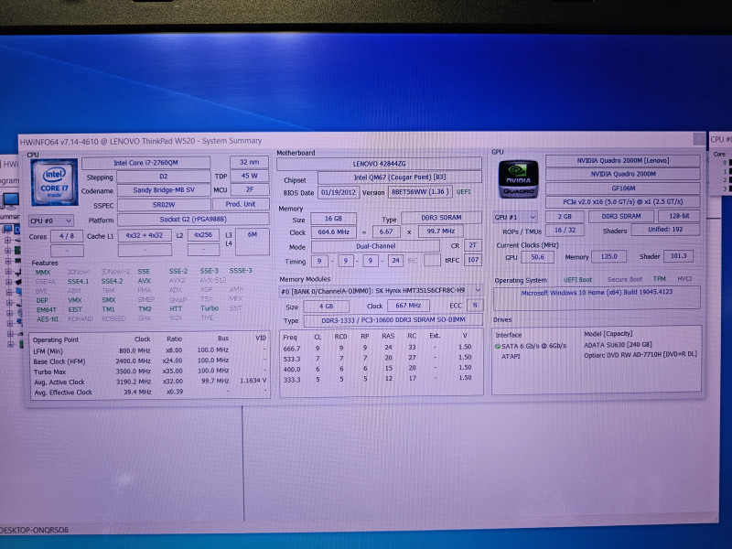
Task: Click the LENOVO 42844ZG motherboard field
Action: [379, 164]
